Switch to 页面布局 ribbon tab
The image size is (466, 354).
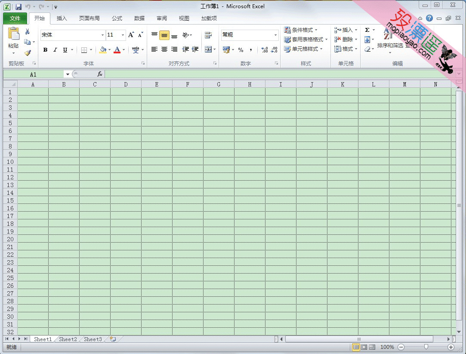click(89, 18)
